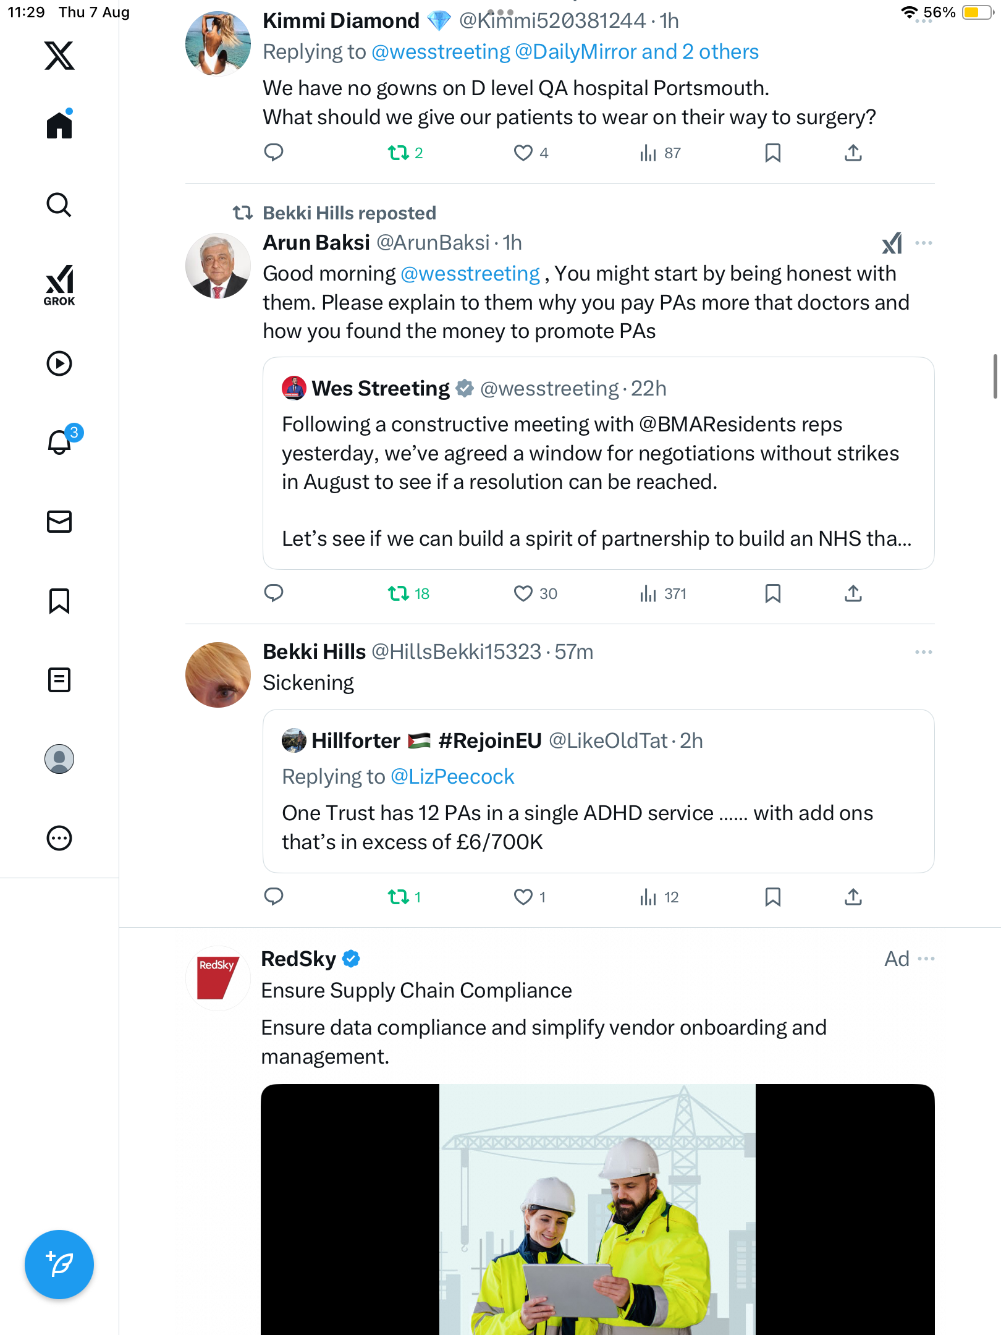Open Grok from the sidebar

(59, 285)
